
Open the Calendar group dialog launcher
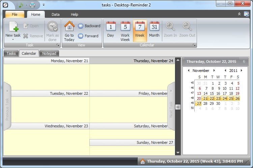(x=194, y=45)
